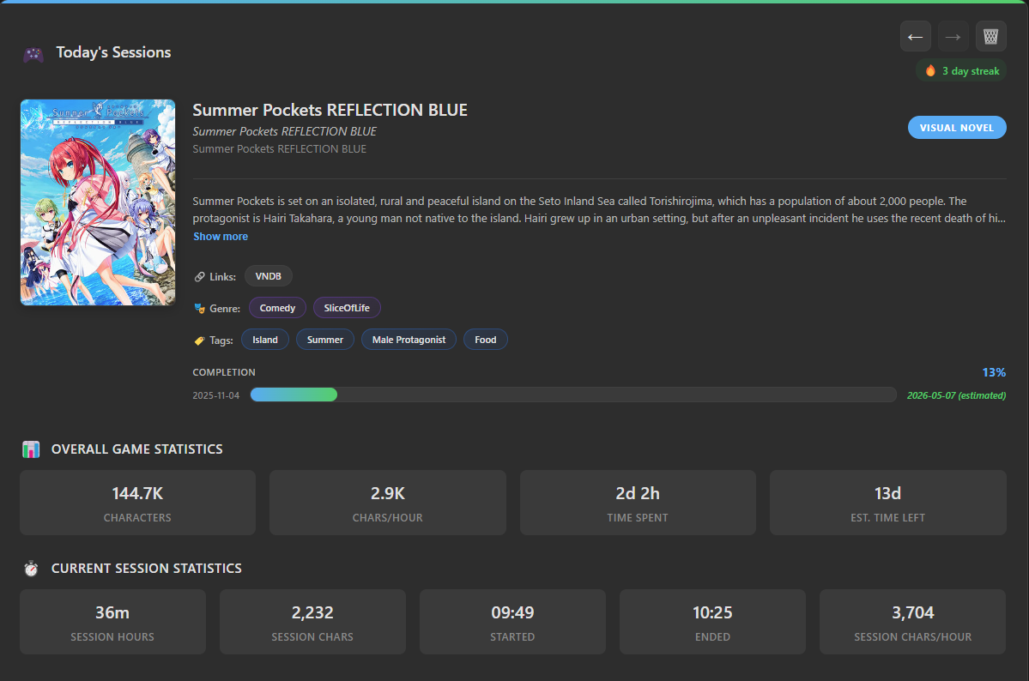Click the 36m Session Hours card

(113, 622)
